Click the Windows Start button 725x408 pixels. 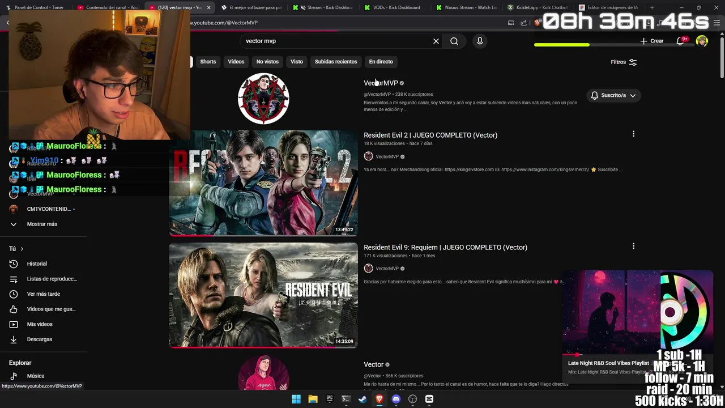tap(296, 399)
